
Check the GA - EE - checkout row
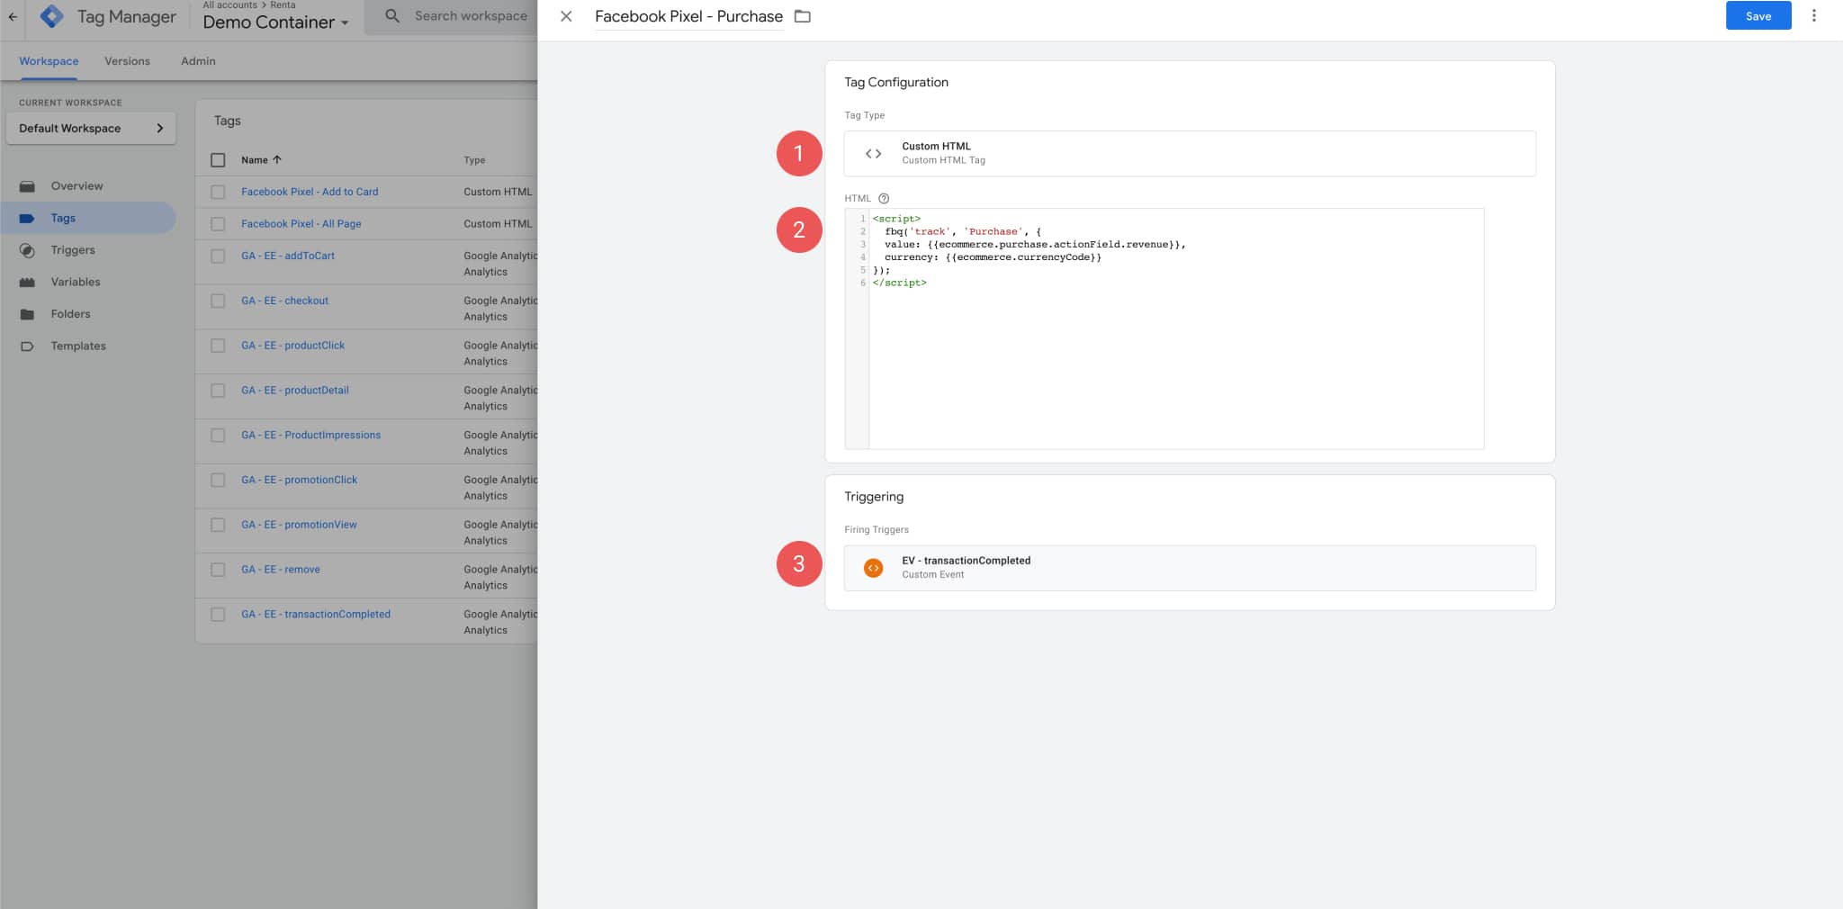(x=218, y=301)
